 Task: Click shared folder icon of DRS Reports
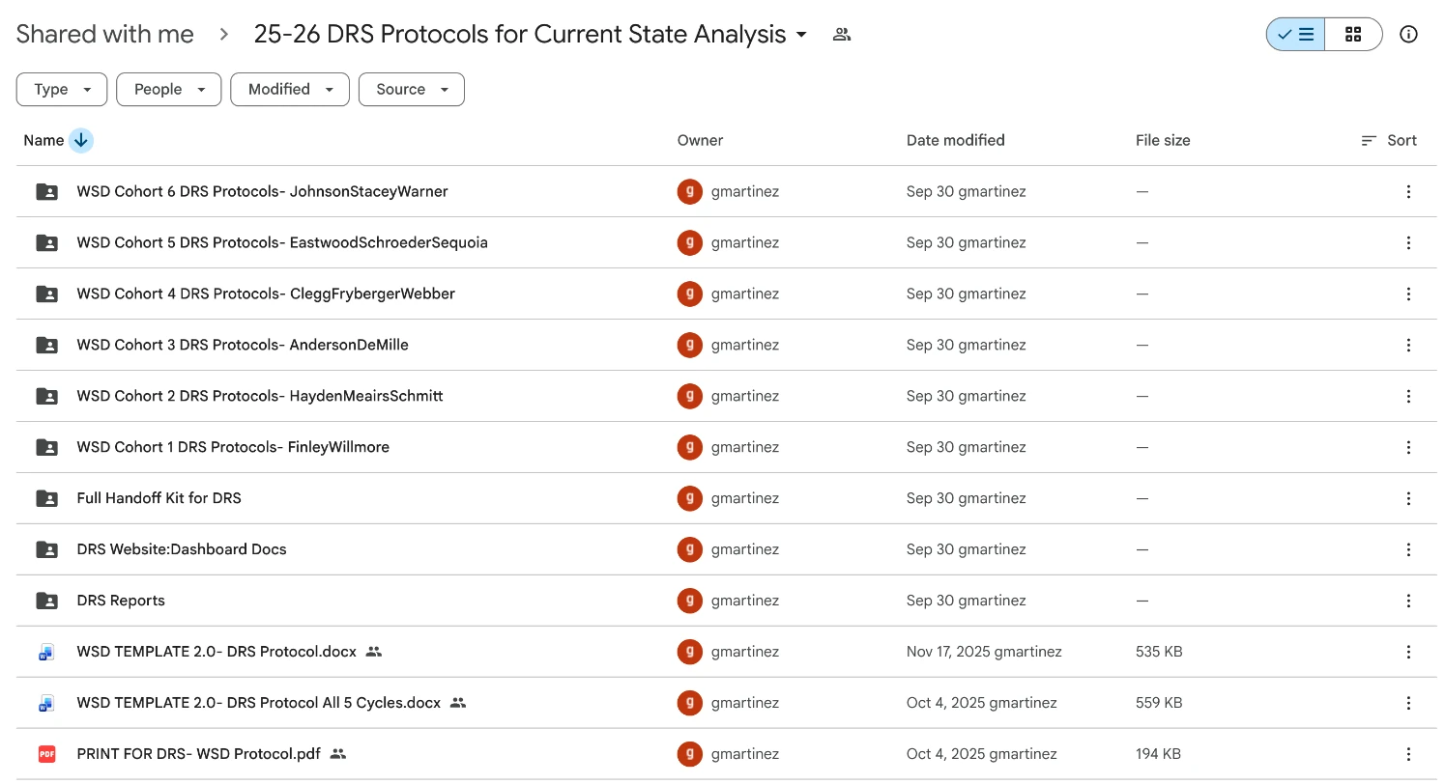click(46, 601)
